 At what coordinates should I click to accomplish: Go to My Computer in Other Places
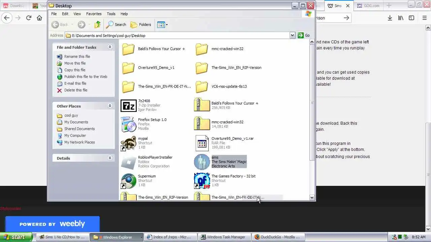point(75,135)
